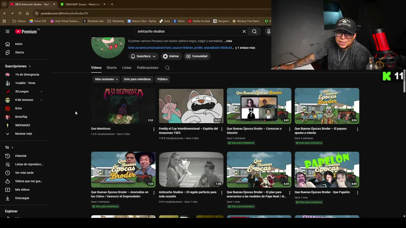This screenshot has height=228, width=406.
Task: Open Vídeos que me gustan
Action: point(25,181)
